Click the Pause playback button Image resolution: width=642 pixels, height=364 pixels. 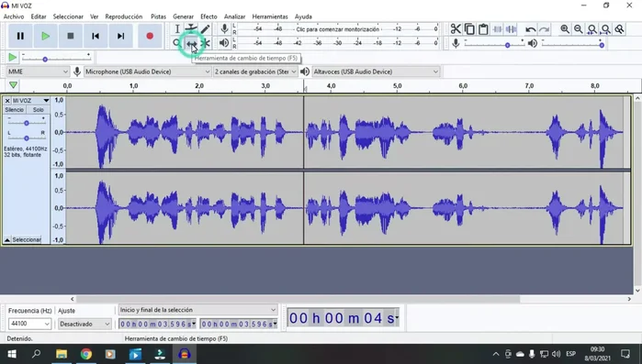pyautogui.click(x=20, y=36)
